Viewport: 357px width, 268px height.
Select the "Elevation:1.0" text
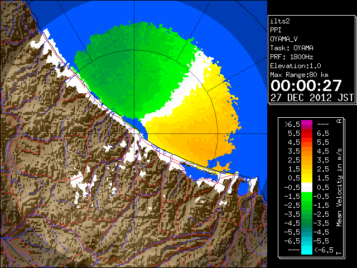coord(296,66)
